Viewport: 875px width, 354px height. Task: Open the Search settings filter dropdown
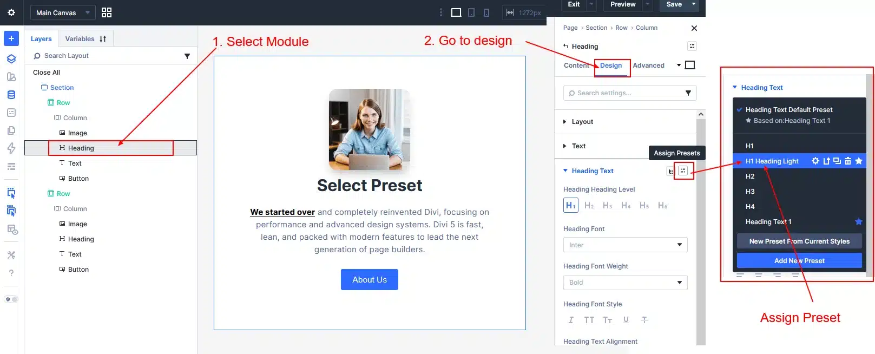pyautogui.click(x=688, y=93)
